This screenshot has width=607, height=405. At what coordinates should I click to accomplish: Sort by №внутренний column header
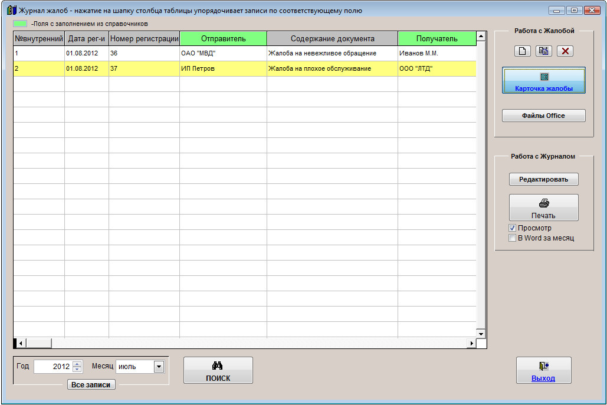pos(39,39)
